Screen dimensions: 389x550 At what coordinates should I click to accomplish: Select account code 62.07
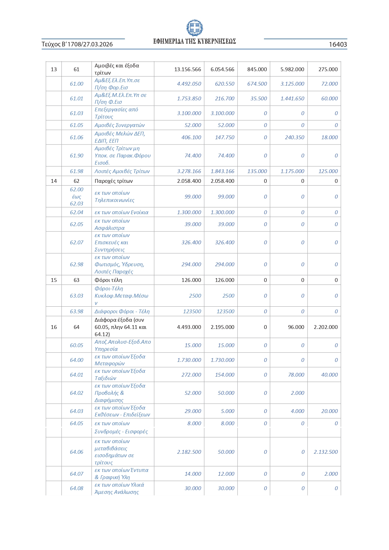pos(76,242)
